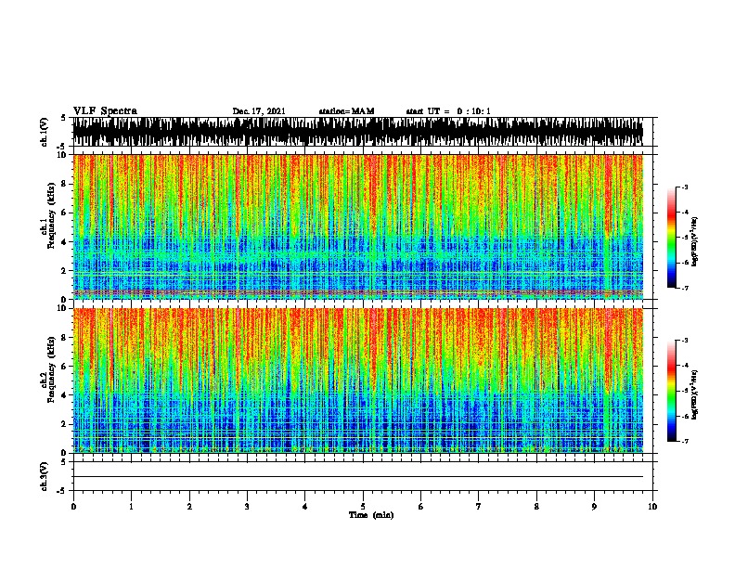Click the "-5" tick on ch.3(V) axis
Screen dimensions: 735x568
(62, 491)
